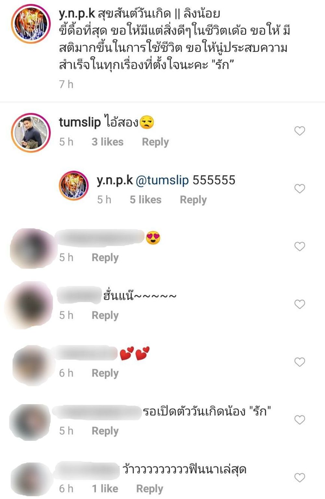The height and width of the screenshot is (499, 325).
Task: View 1 like on the last comment
Action: 105,488
